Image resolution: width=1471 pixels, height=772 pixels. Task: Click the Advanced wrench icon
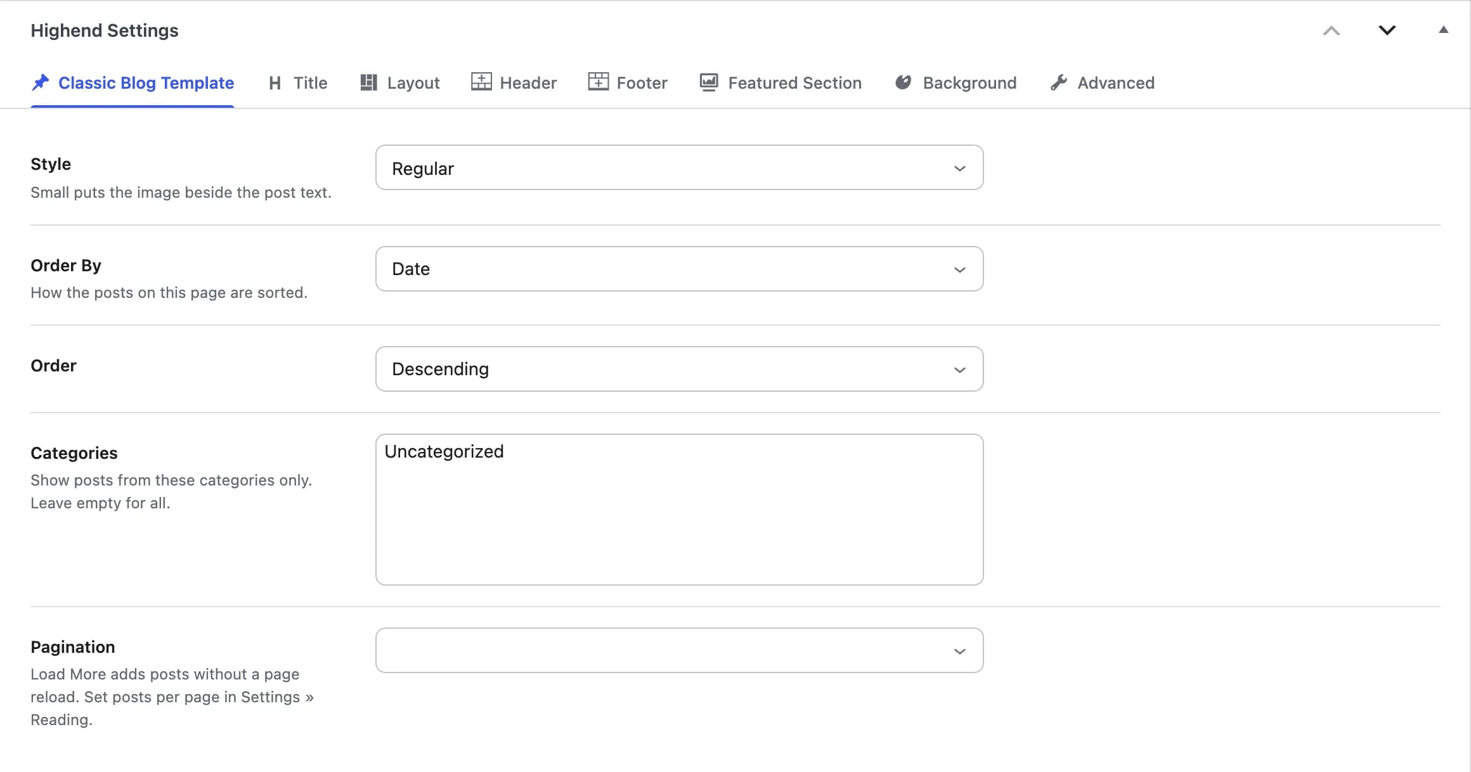coord(1059,82)
